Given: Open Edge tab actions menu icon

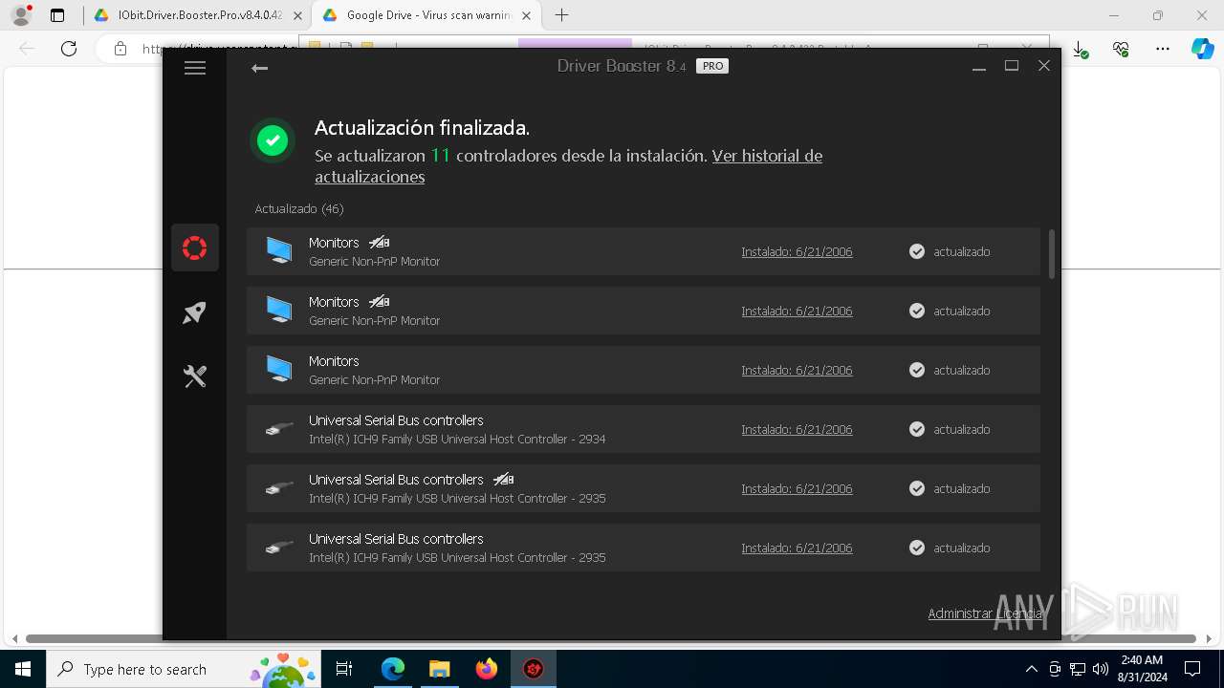Looking at the screenshot, I should coord(57,15).
